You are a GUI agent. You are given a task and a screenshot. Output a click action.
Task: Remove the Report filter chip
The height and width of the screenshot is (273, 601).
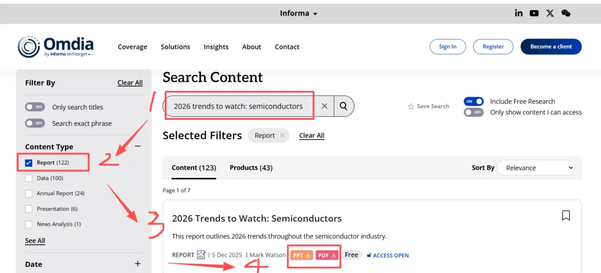pos(282,135)
